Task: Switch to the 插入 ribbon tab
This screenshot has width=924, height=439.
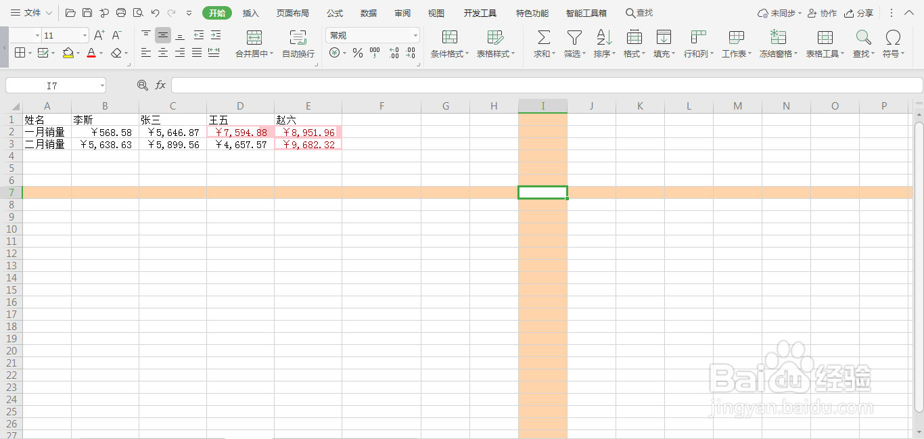Action: (x=250, y=12)
